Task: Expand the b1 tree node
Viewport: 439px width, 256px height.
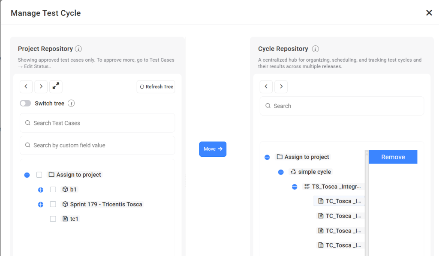Action: [x=41, y=190]
